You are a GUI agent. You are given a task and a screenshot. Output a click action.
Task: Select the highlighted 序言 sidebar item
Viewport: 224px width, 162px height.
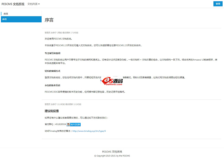point(21,19)
